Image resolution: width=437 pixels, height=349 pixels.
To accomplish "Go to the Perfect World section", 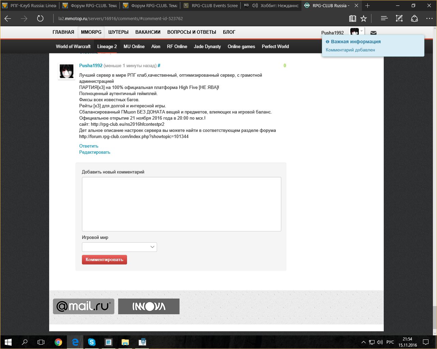I will point(275,46).
